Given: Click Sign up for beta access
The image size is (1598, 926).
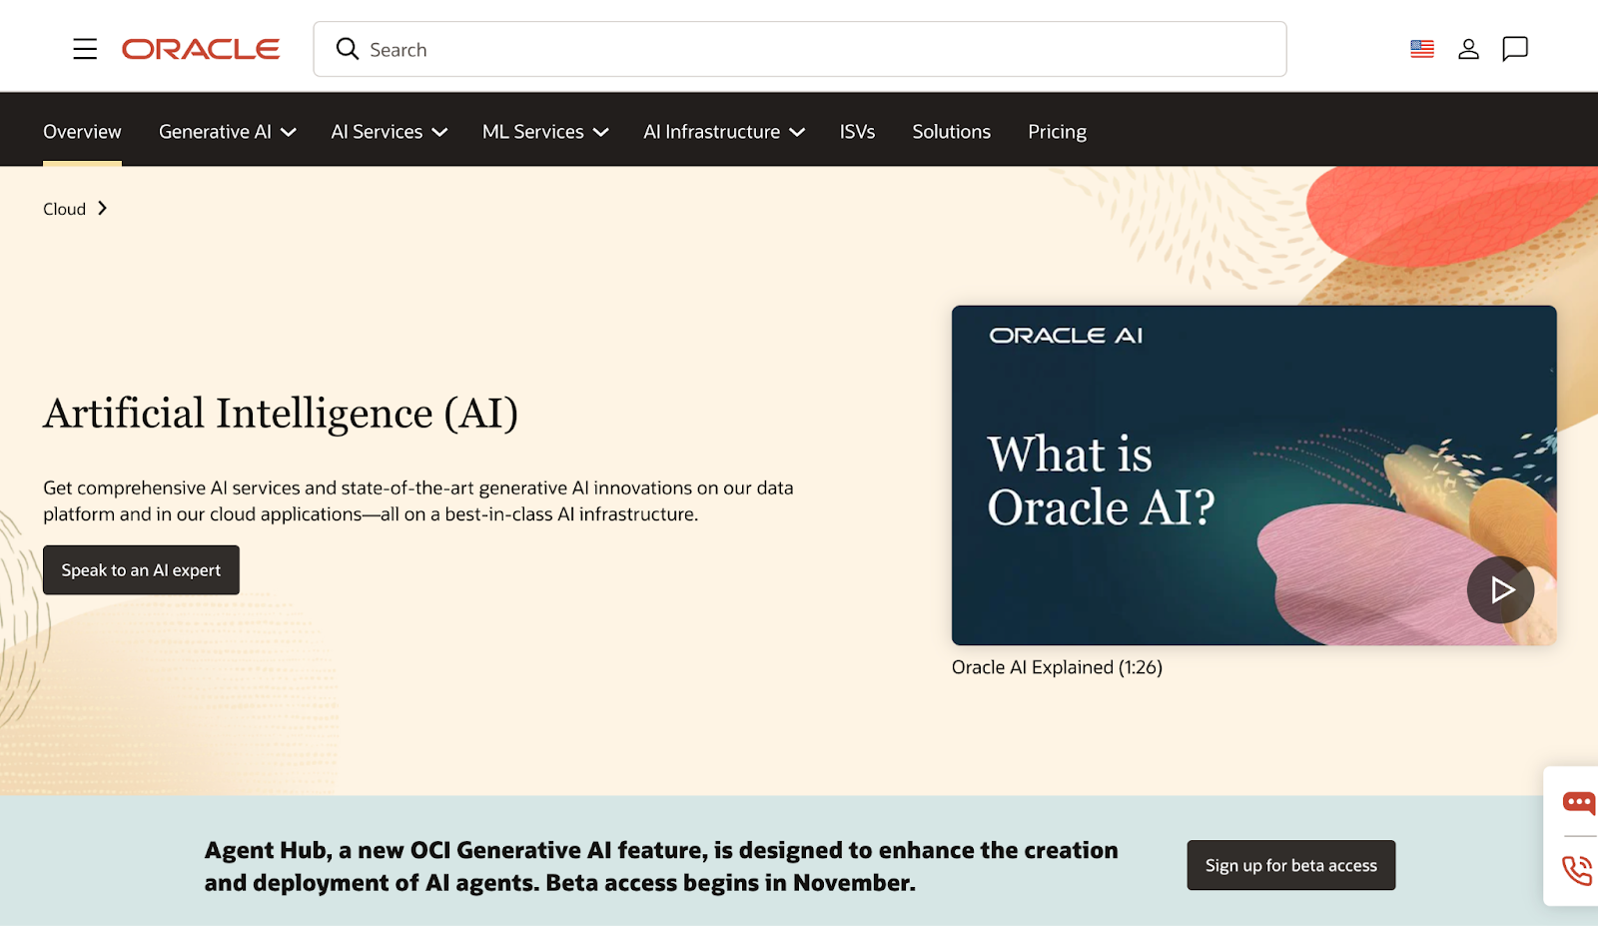Looking at the screenshot, I should (x=1290, y=865).
